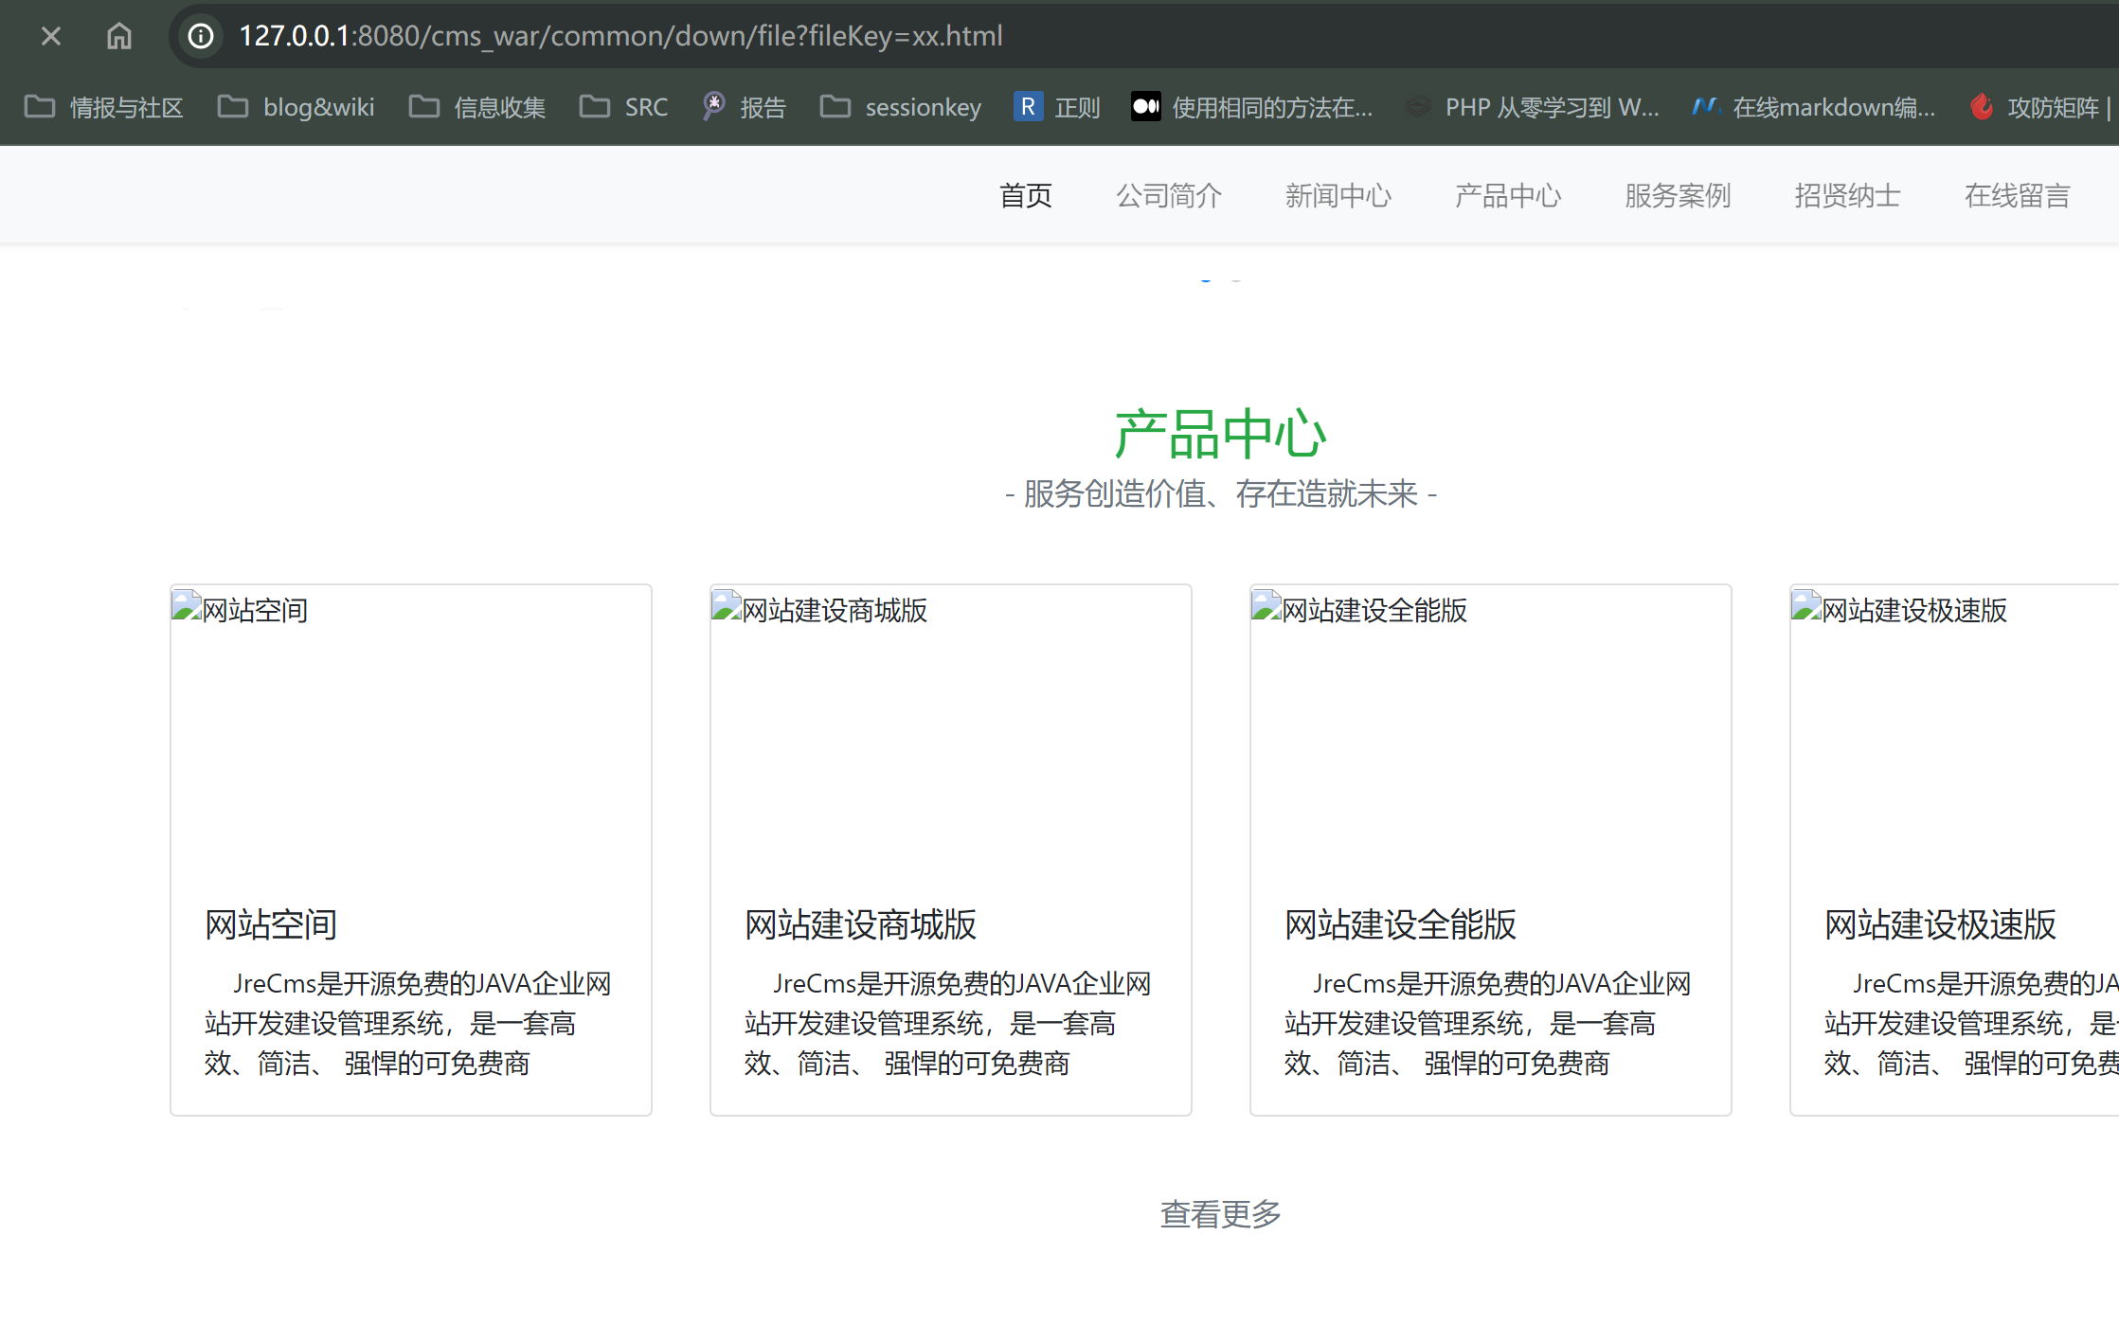Go to 首页 in the site navigation
This screenshot has width=2119, height=1325.
(x=1026, y=195)
